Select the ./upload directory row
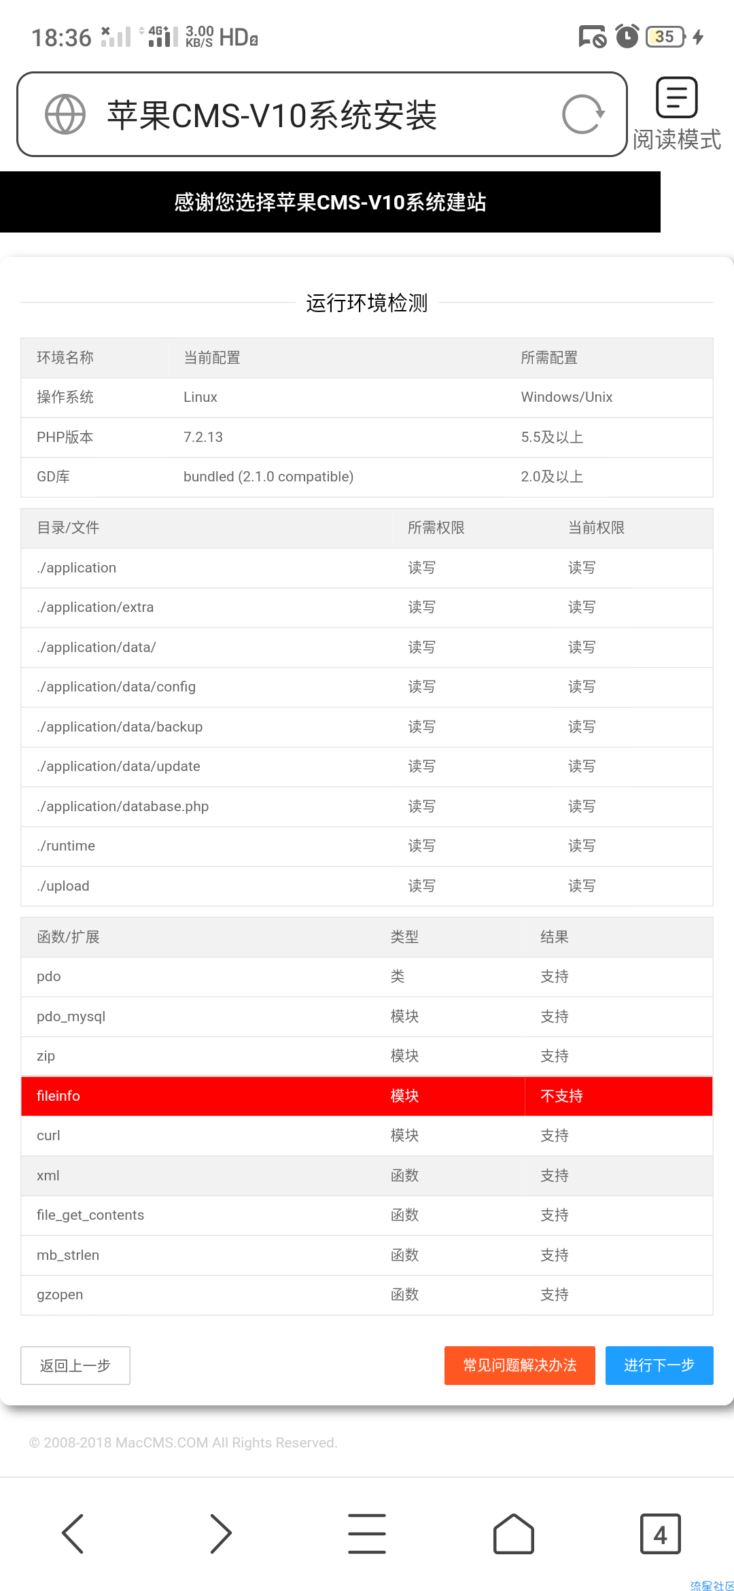 pos(367,886)
